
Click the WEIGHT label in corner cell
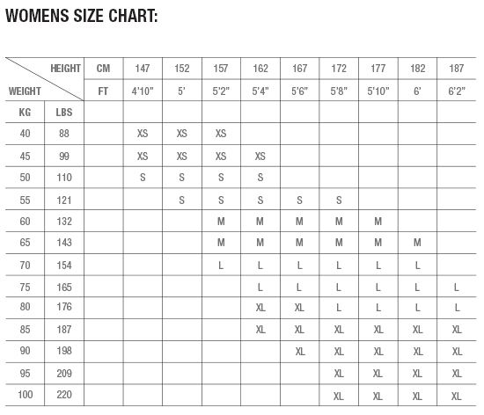point(25,91)
